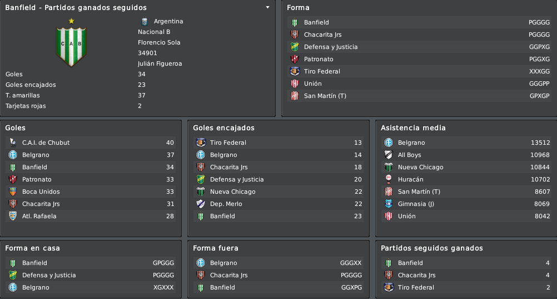Open Nacional B competition link
This screenshot has width=557, height=299.
pyautogui.click(x=154, y=32)
